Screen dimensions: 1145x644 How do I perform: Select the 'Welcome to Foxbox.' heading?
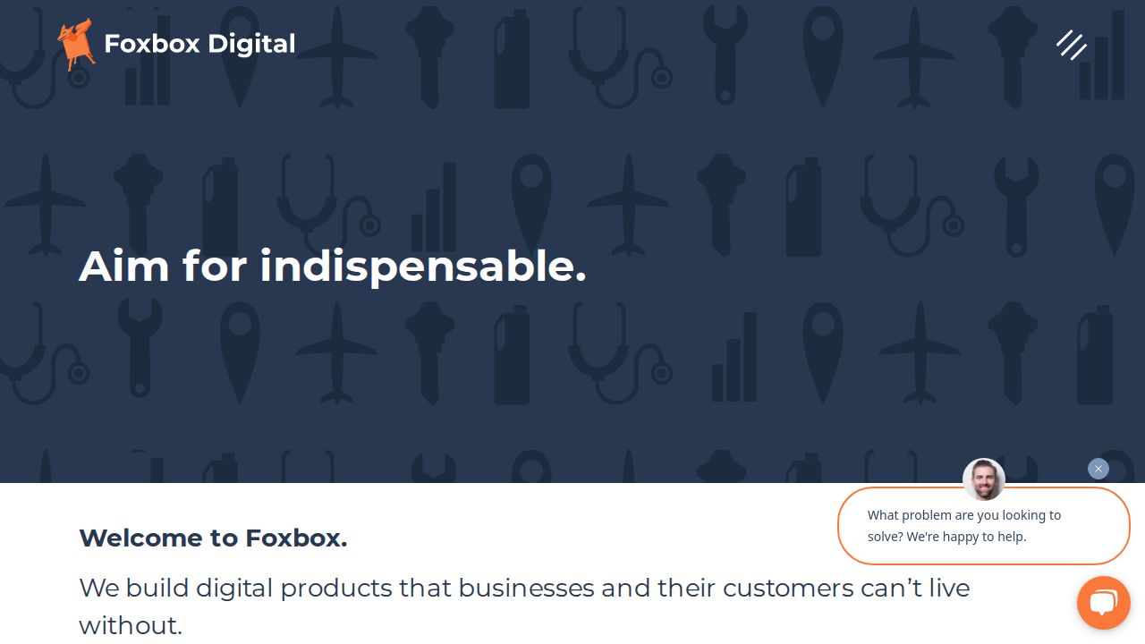[213, 538]
